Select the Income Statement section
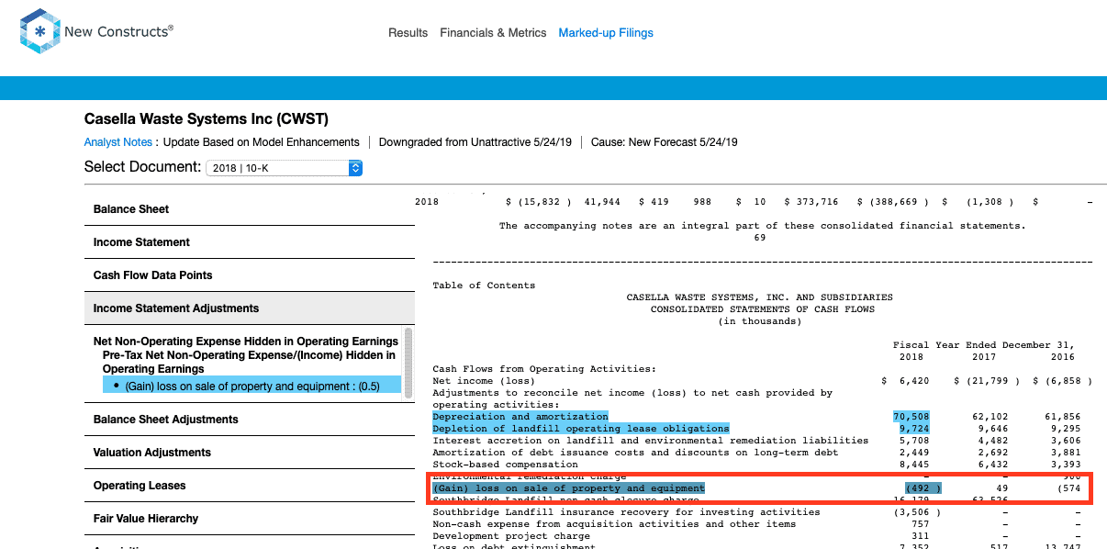 click(x=249, y=242)
